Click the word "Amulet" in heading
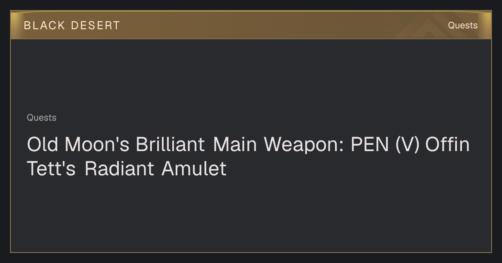The image size is (502, 263). (194, 169)
